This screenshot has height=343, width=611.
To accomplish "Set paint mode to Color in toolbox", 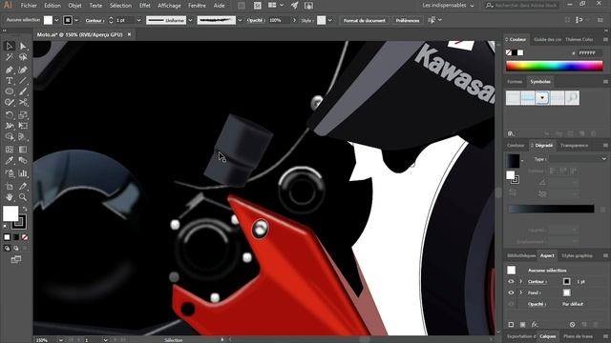I will (7, 237).
